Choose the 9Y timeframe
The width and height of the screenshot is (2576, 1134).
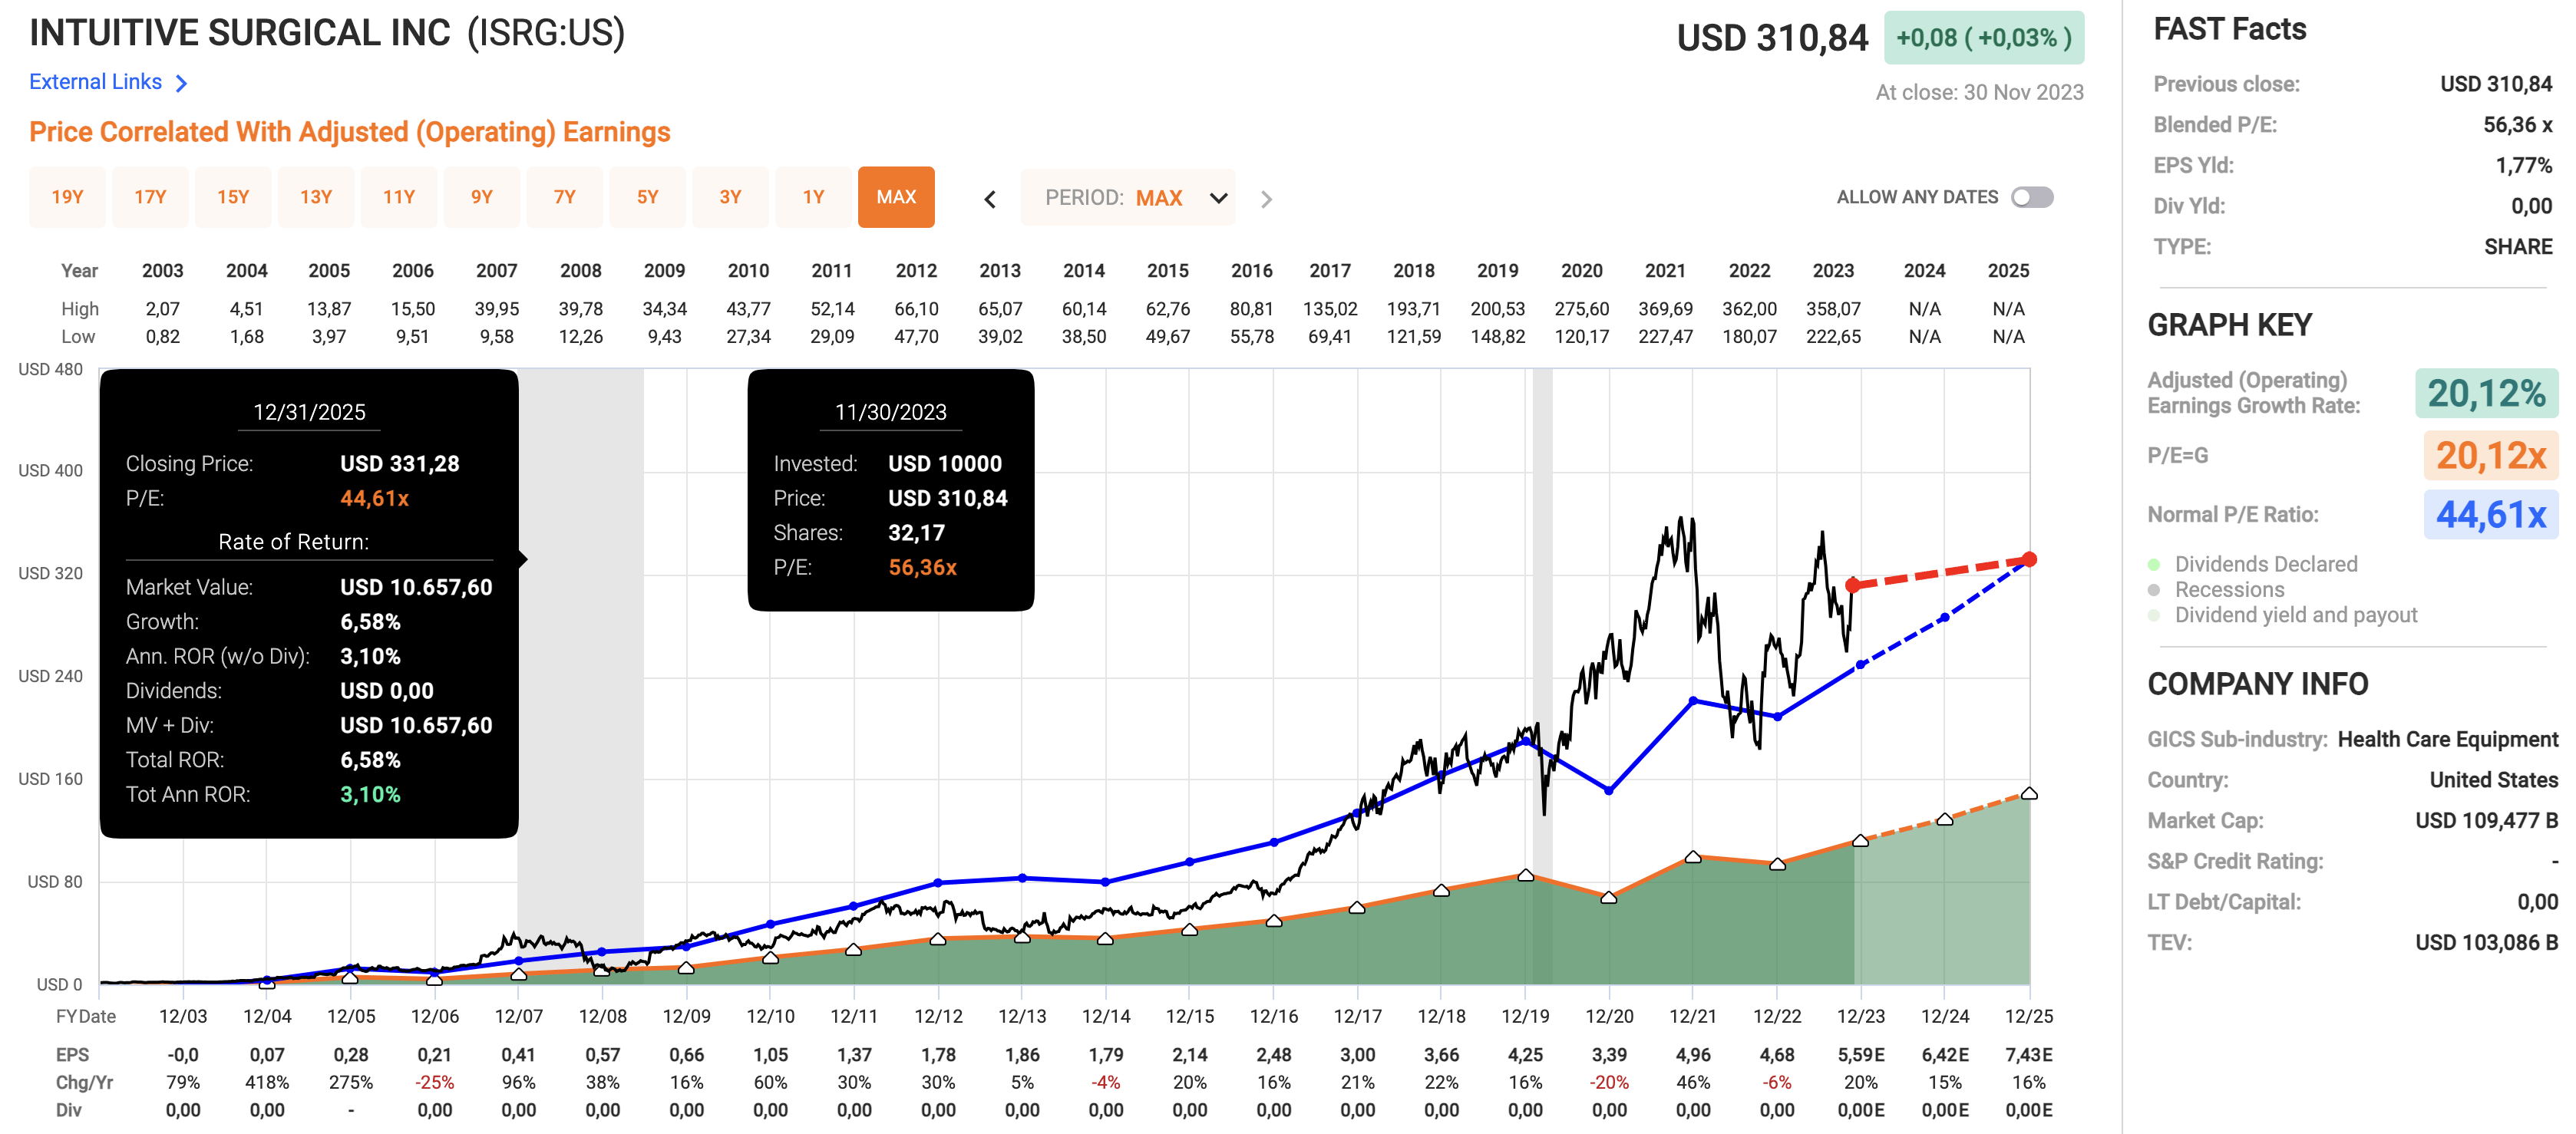coord(481,197)
